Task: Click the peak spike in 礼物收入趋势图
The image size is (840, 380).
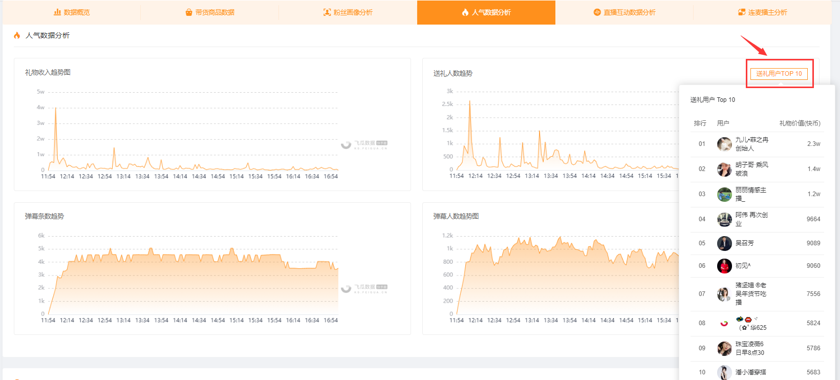Action: point(56,108)
